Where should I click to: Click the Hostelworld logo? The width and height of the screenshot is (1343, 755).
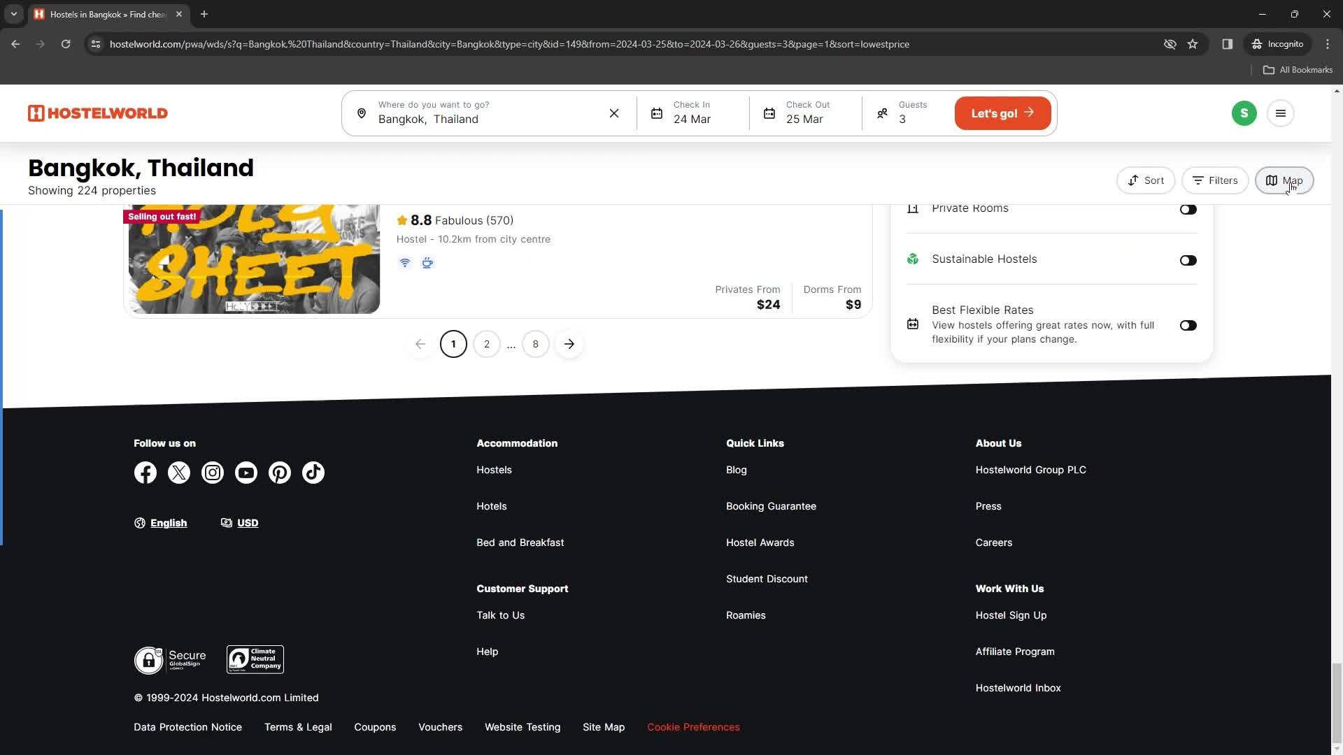pos(98,113)
